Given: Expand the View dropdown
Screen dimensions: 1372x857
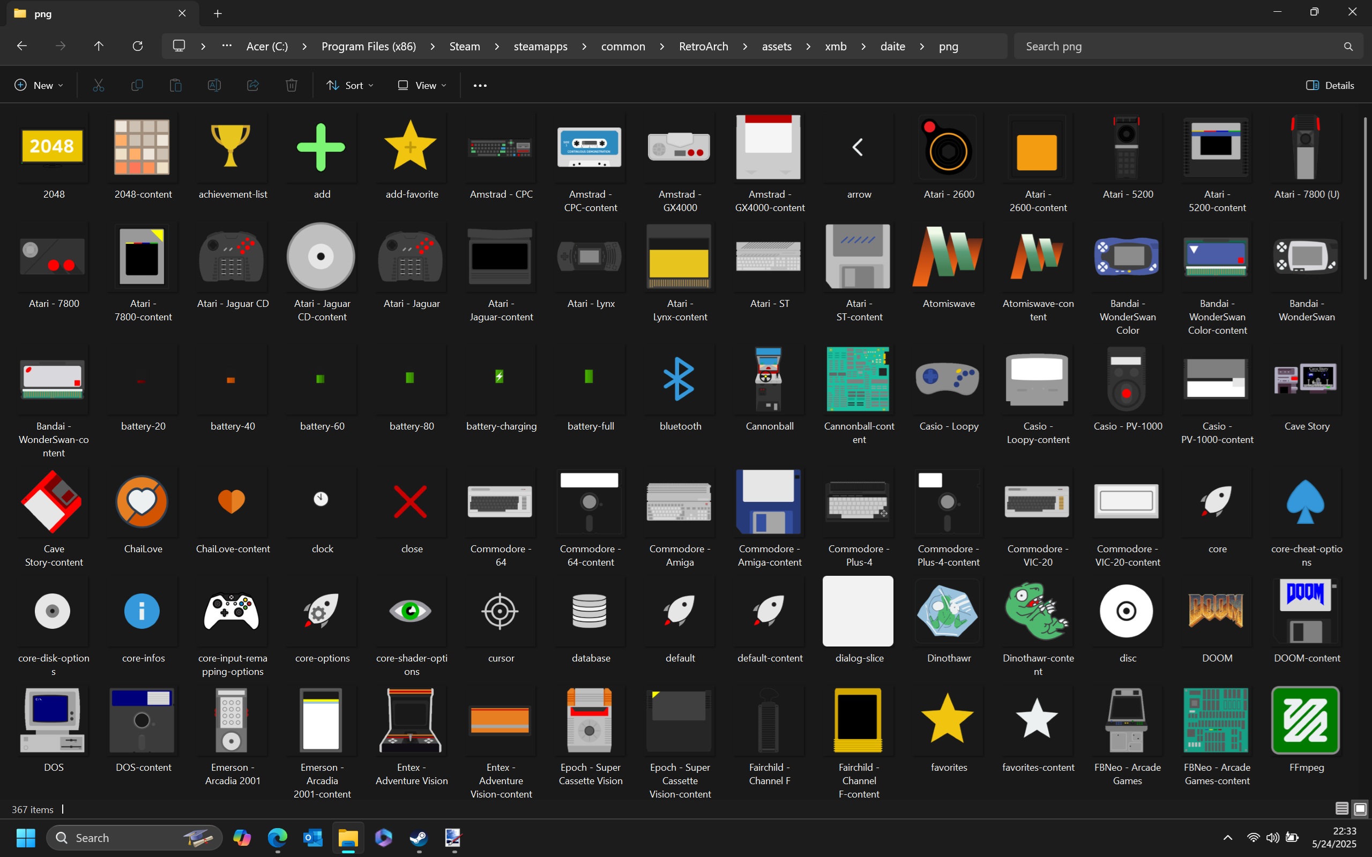Looking at the screenshot, I should [x=422, y=86].
